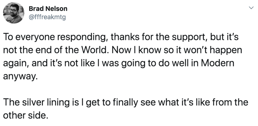Image resolution: width=258 pixels, height=126 pixels.
Task: Click the word "again" starting the third line
Action: coord(14,63)
